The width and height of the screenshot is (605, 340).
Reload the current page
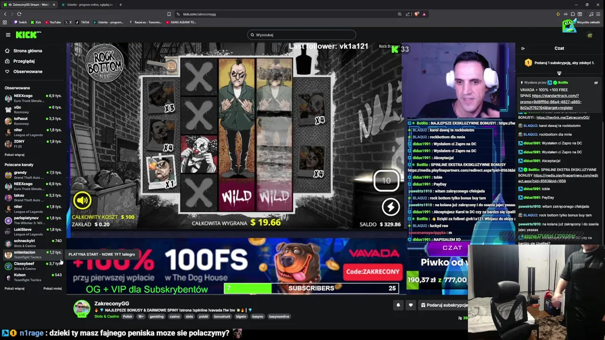pos(19,14)
